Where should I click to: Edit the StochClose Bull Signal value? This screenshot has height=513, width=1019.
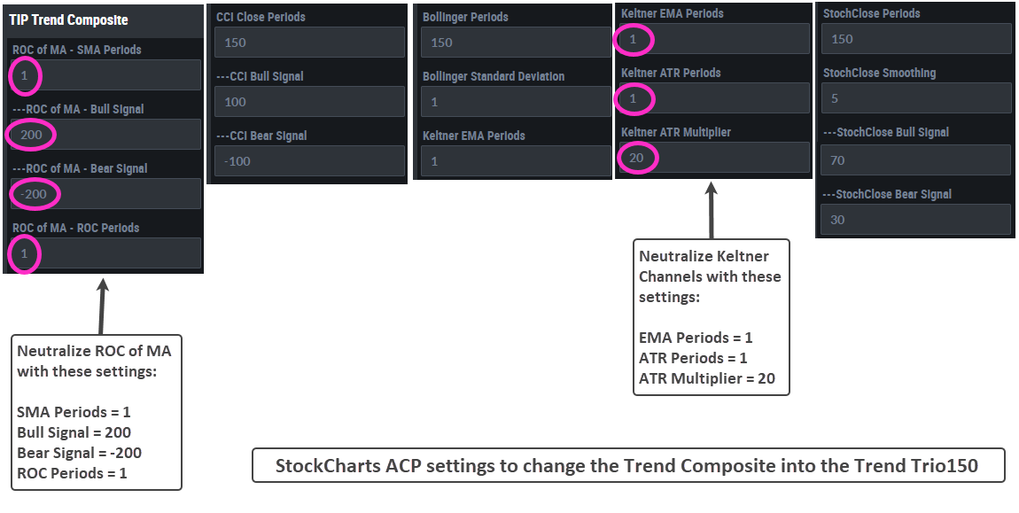916,159
